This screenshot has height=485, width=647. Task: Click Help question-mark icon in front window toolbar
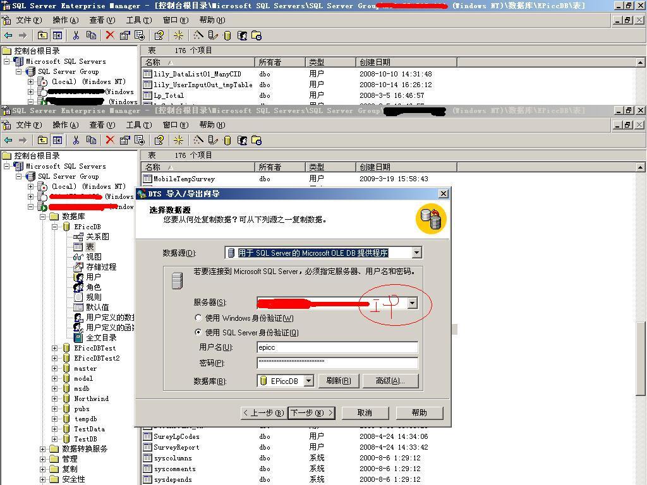[x=159, y=140]
